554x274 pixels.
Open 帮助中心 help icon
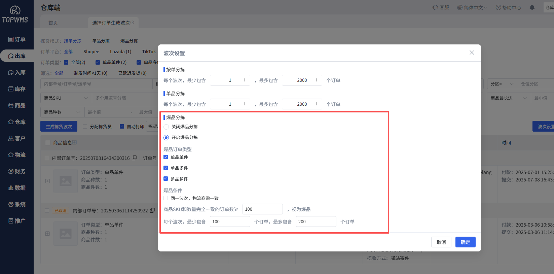pyautogui.click(x=498, y=7)
